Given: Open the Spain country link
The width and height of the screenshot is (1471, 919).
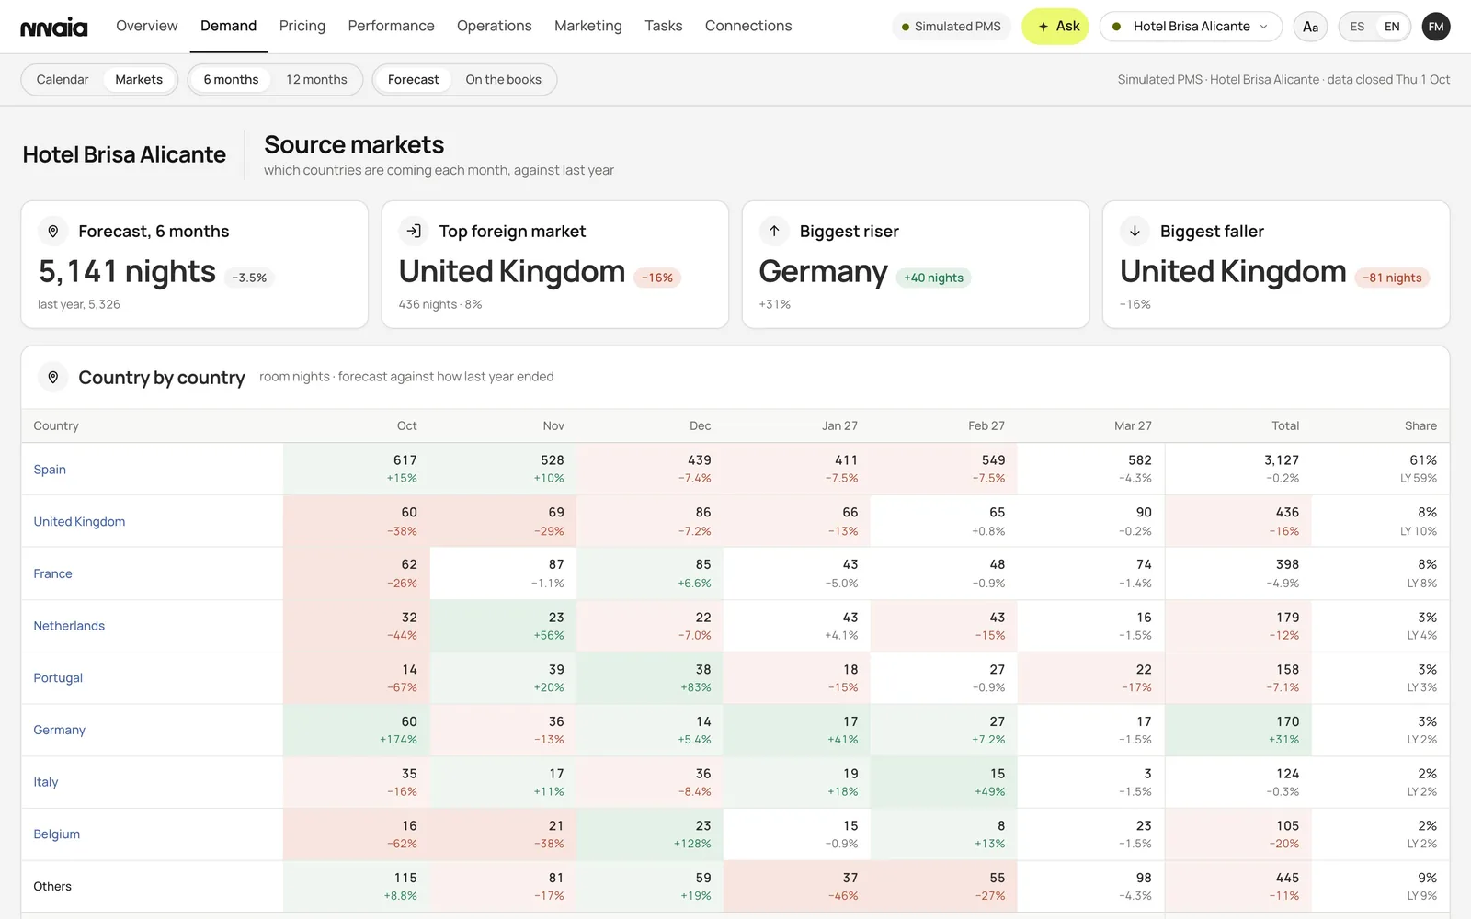Looking at the screenshot, I should coord(50,470).
